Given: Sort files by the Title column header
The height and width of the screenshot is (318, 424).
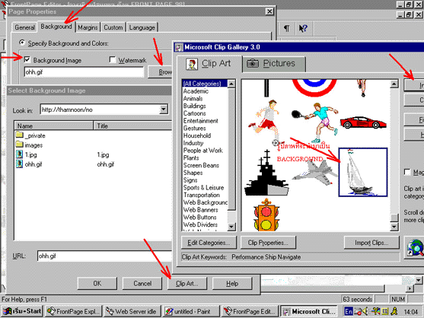Looking at the screenshot, I should pyautogui.click(x=132, y=126).
